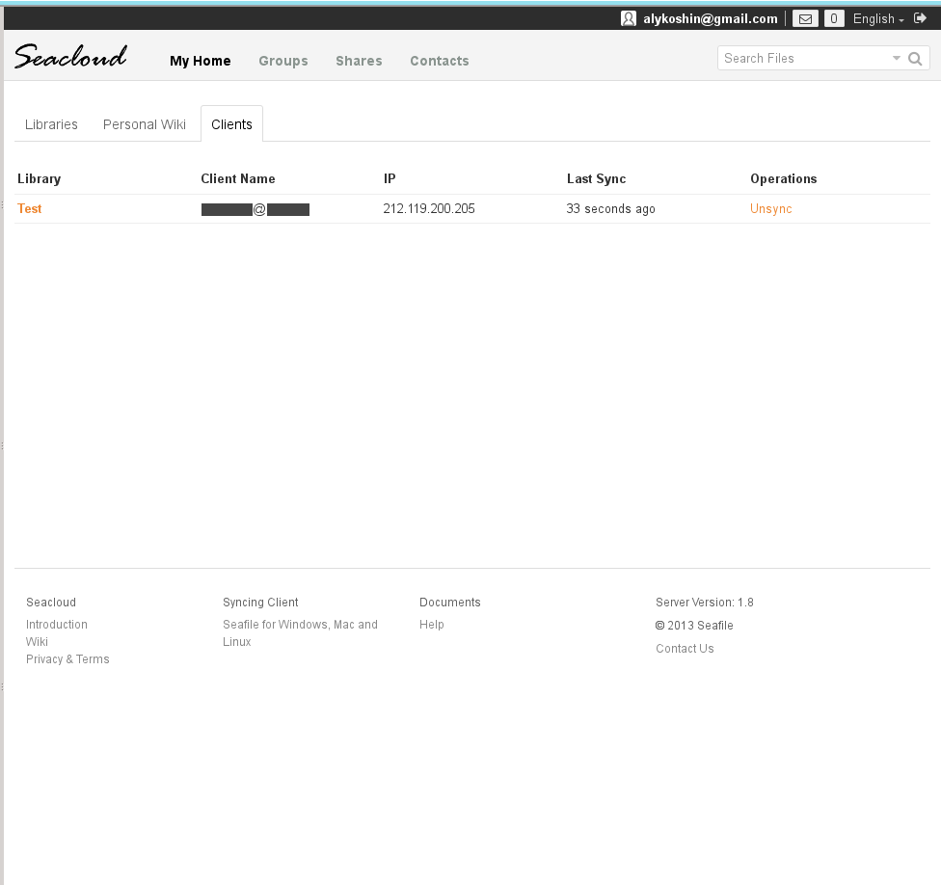Click the magnifier search icon

click(x=915, y=59)
